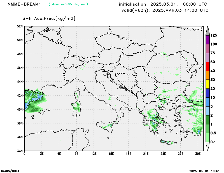Click the 0.1 colorbar value label
This screenshot has width=224, height=173.
pyautogui.click(x=213, y=142)
